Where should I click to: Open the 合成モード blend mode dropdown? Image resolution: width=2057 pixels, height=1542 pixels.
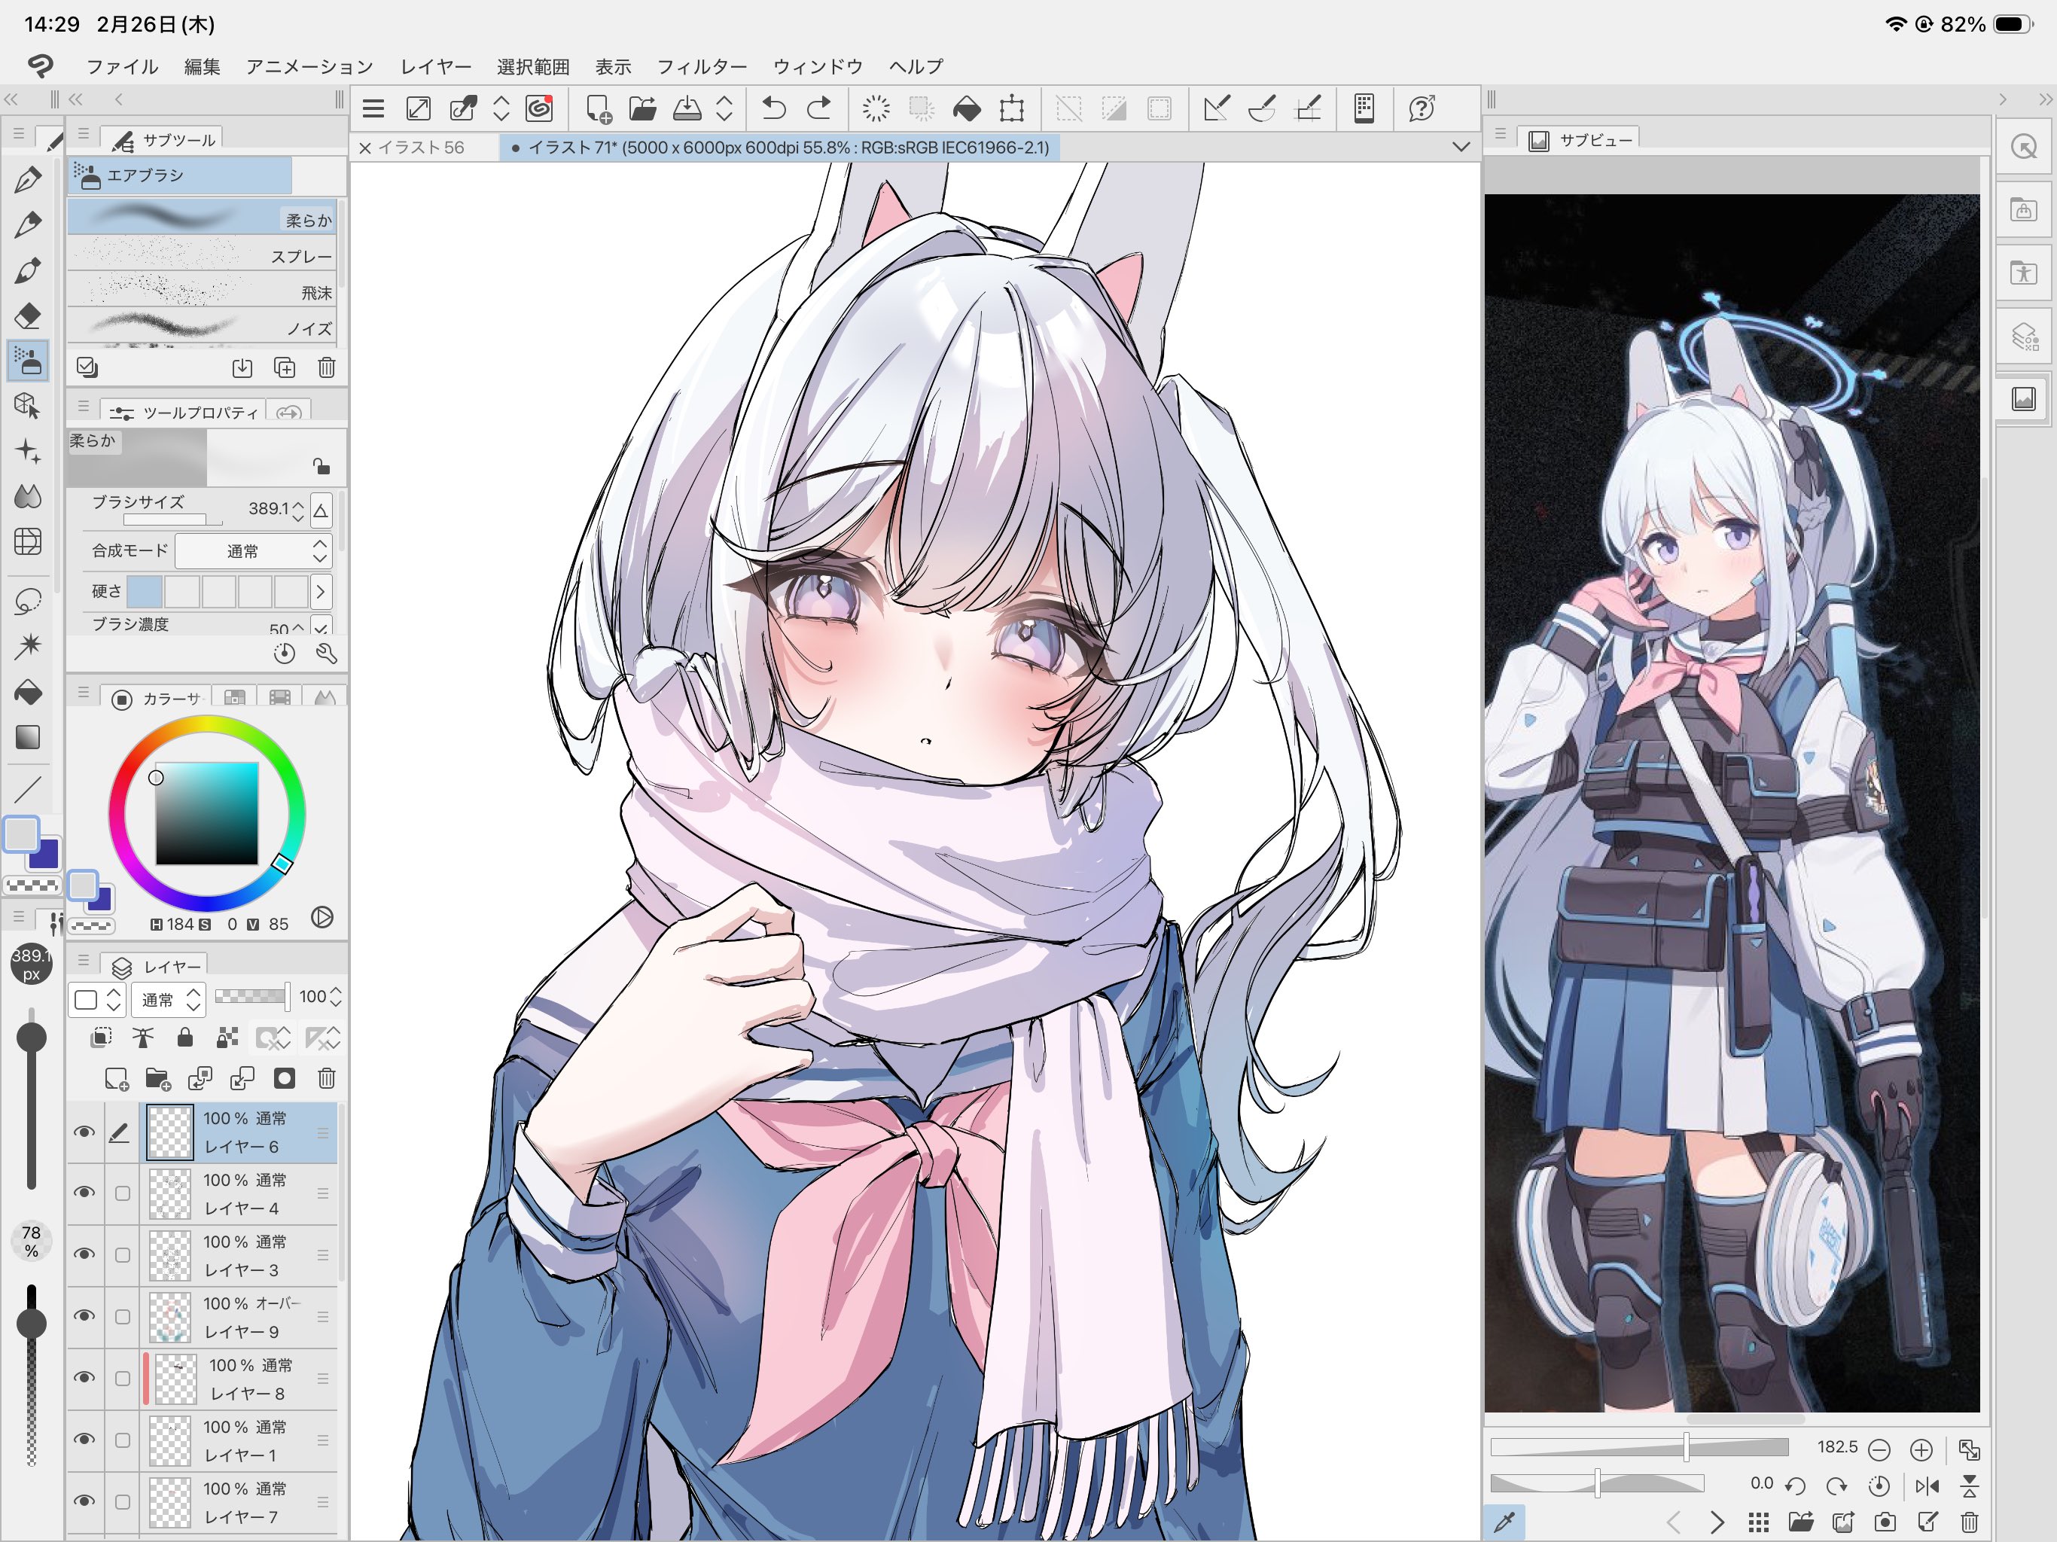253,550
